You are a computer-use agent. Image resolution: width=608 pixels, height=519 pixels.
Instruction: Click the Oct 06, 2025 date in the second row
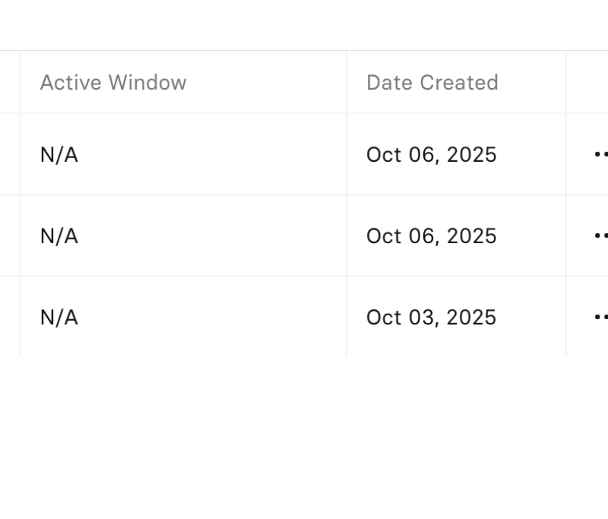click(431, 236)
